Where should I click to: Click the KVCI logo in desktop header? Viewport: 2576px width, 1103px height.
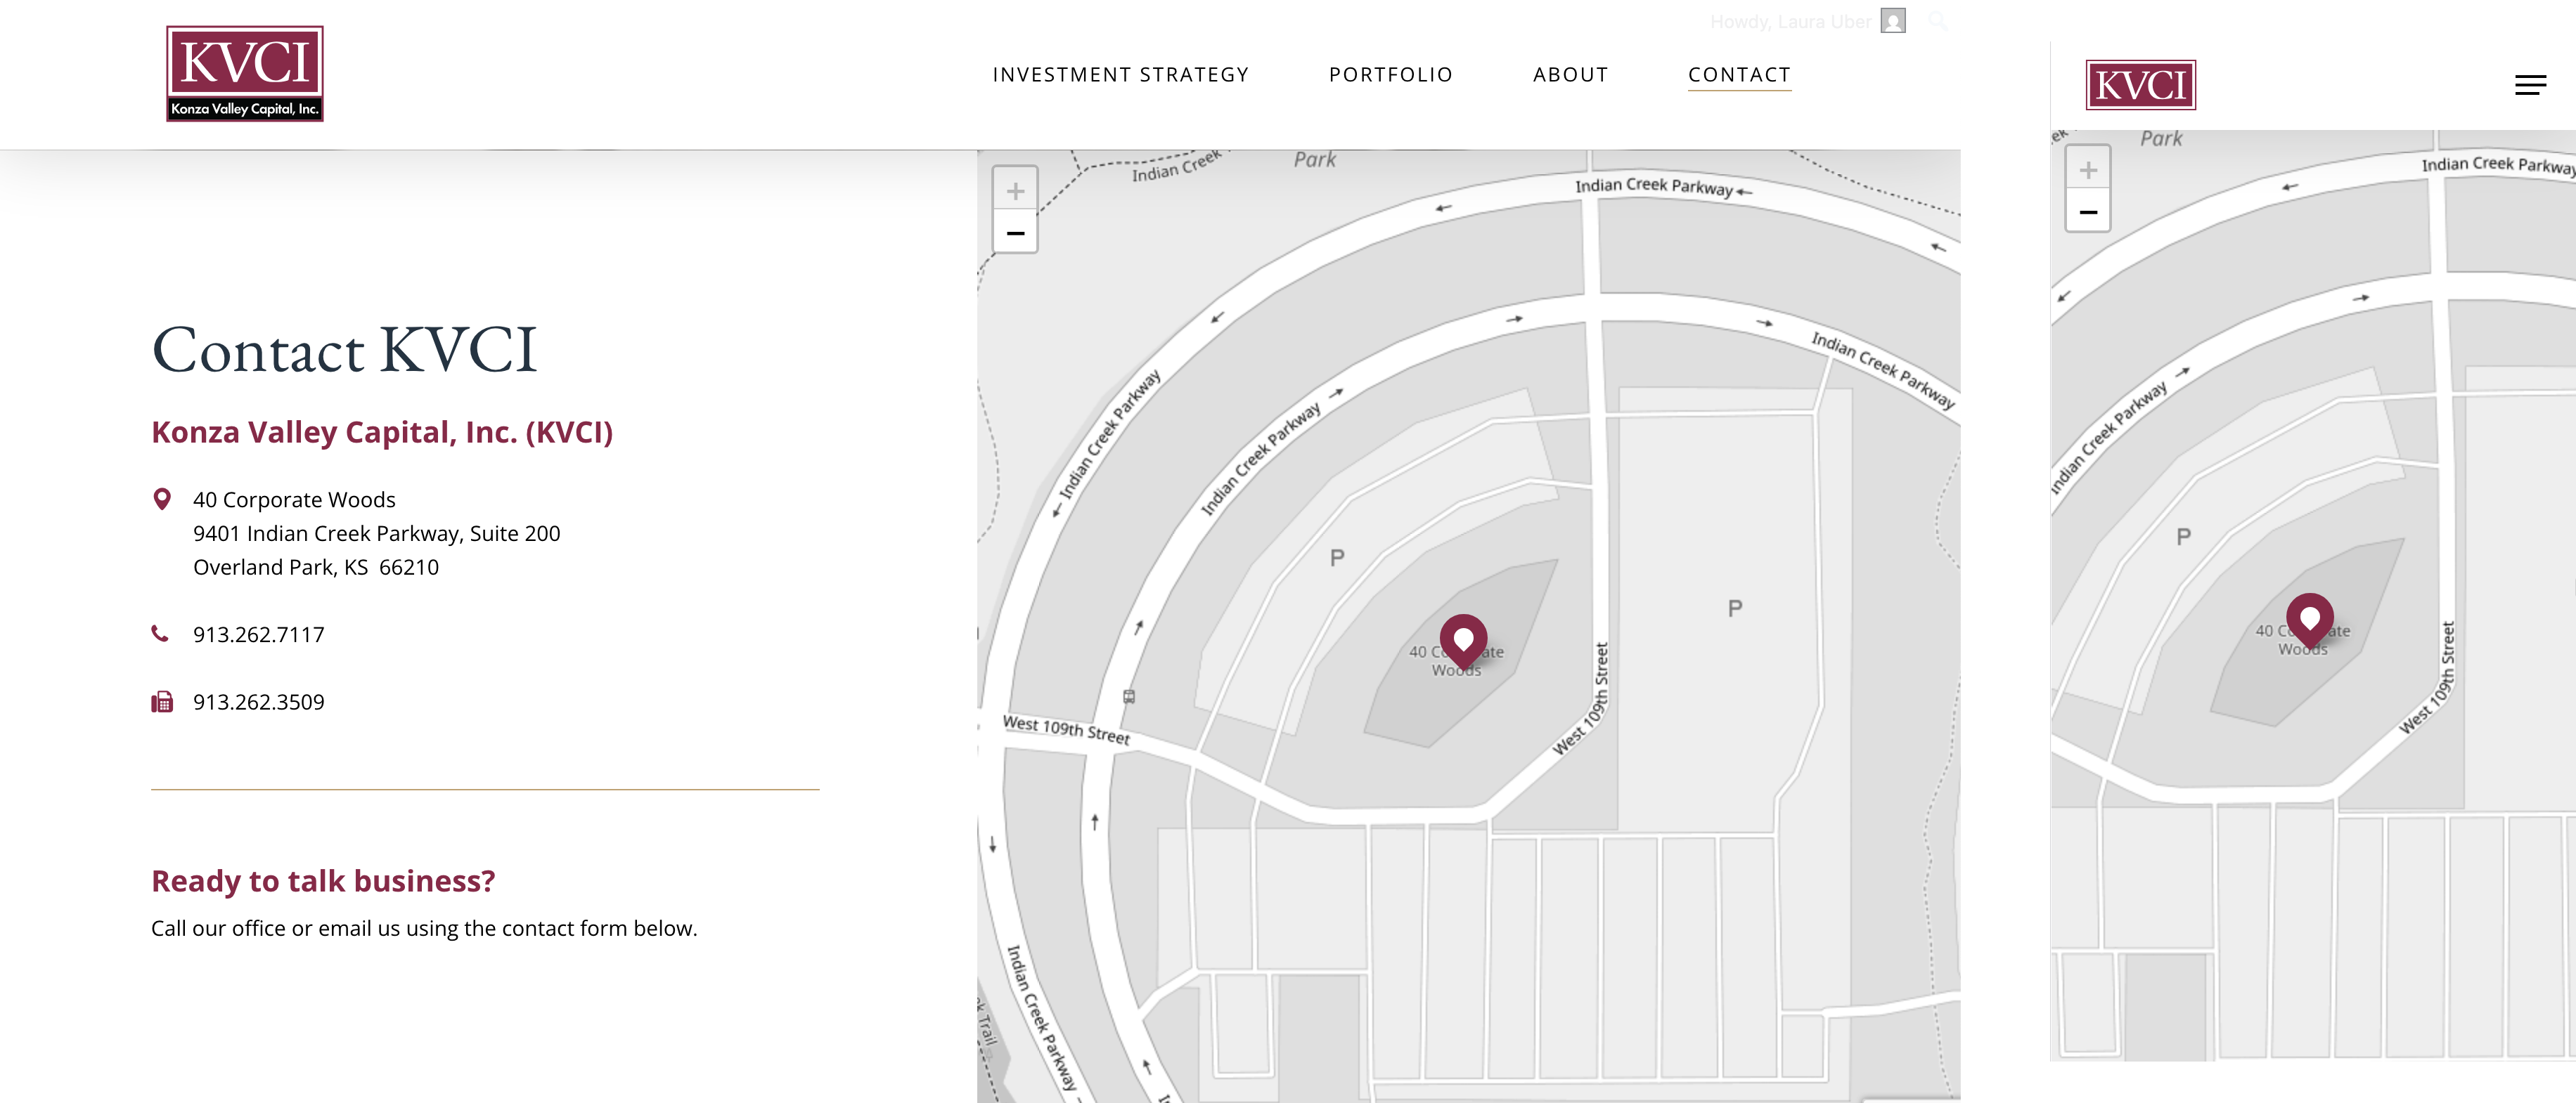tap(244, 74)
